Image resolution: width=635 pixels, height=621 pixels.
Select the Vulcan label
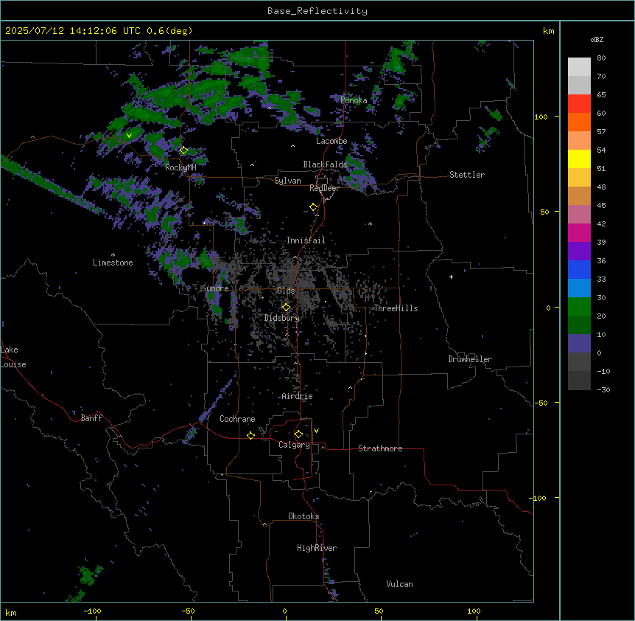point(399,584)
